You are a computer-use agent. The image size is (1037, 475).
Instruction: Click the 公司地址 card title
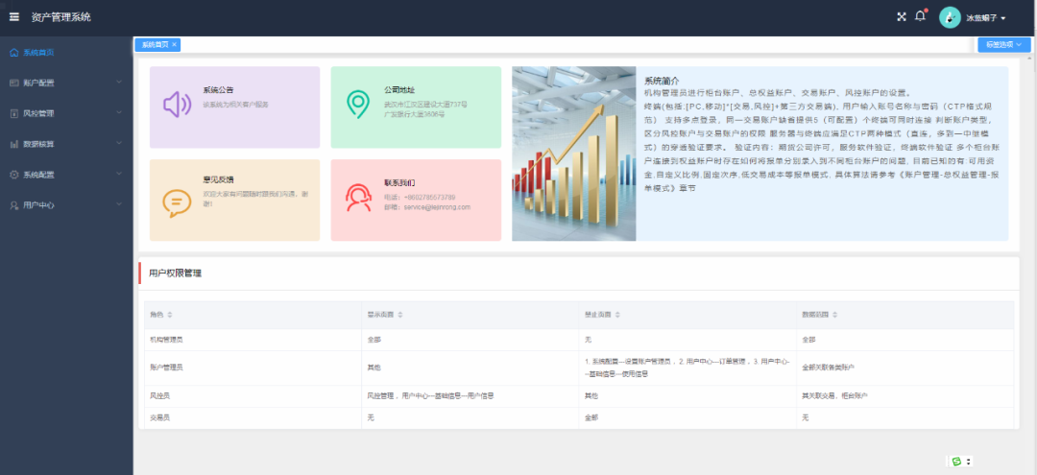click(399, 90)
